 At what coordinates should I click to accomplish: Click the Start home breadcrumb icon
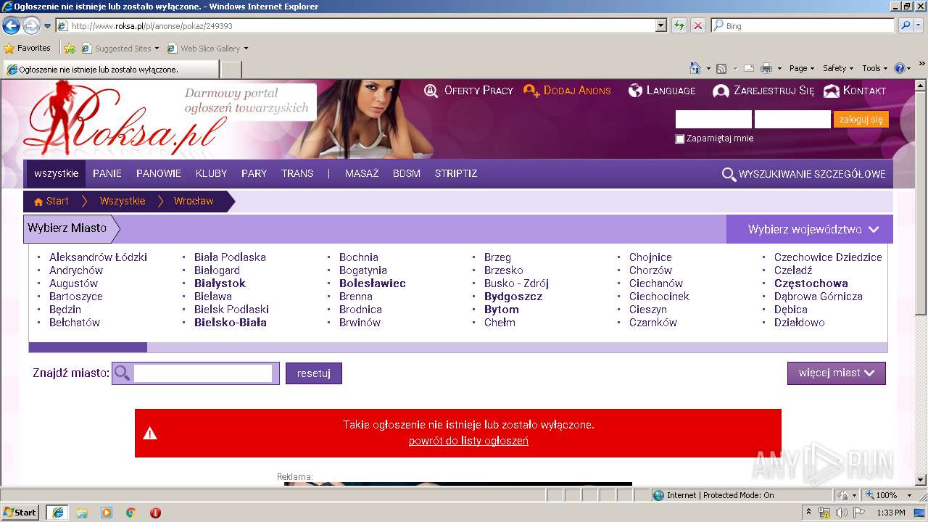point(38,202)
